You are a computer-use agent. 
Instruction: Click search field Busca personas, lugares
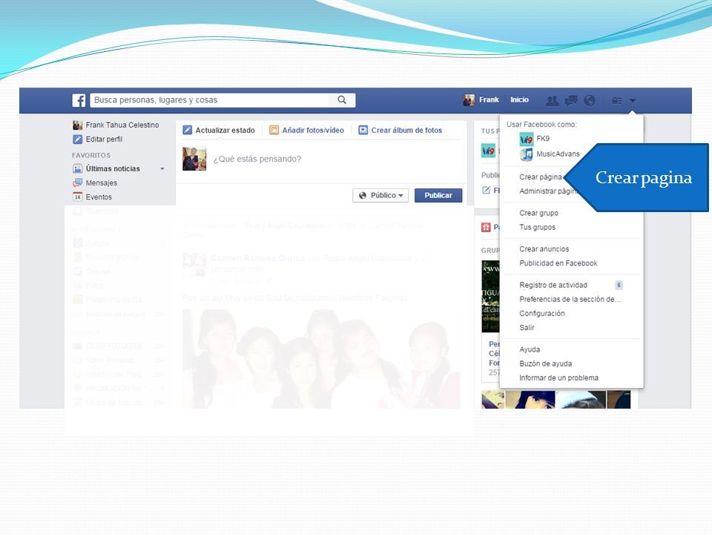(x=210, y=100)
